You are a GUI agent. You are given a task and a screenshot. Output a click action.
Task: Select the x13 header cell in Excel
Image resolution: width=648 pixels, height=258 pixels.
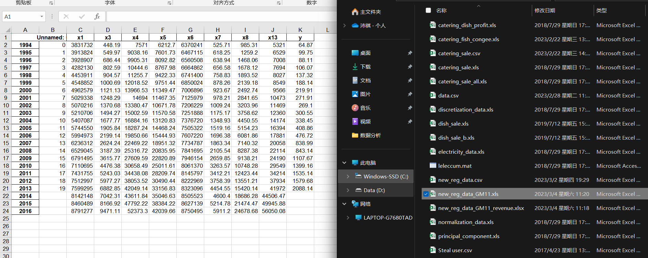pyautogui.click(x=273, y=37)
